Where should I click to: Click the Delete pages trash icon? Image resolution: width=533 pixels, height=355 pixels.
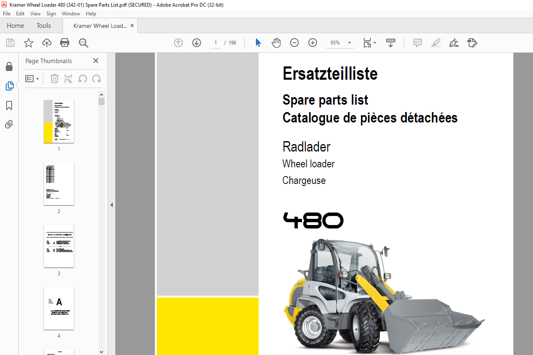[54, 78]
